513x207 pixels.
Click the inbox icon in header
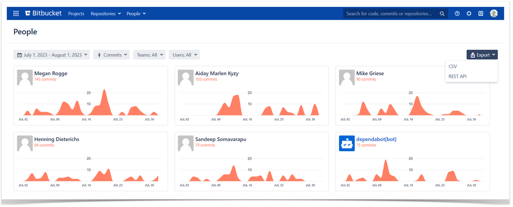481,14
